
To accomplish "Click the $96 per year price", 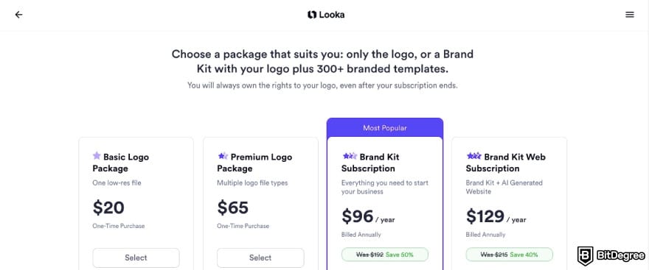I will click(x=368, y=216).
